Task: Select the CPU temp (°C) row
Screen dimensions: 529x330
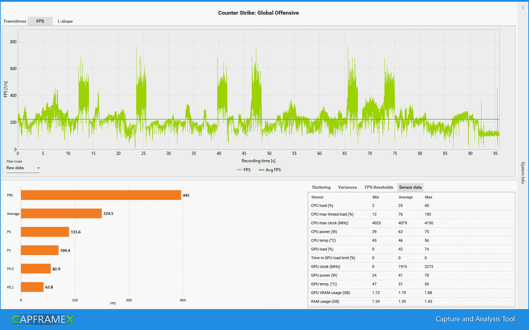Action: 411,241
